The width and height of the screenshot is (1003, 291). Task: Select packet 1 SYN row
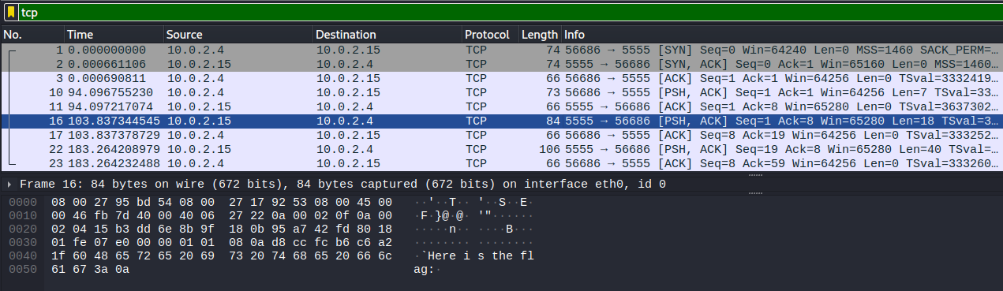click(x=501, y=50)
